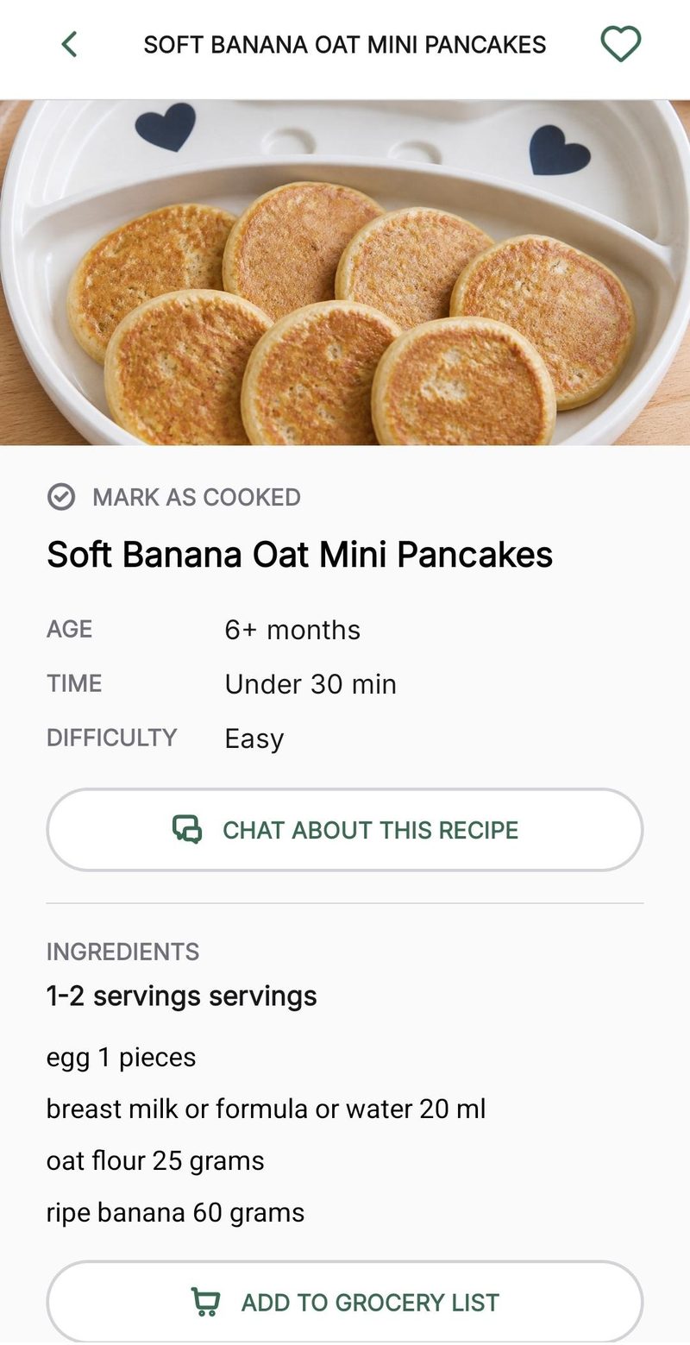Image resolution: width=690 pixels, height=1345 pixels.
Task: Open Chat About This Recipe
Action: click(345, 829)
